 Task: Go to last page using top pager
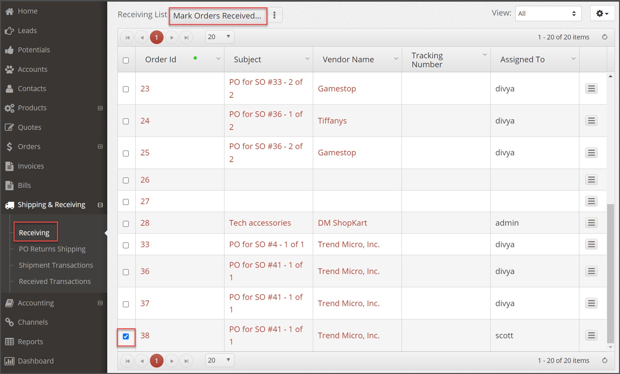[x=186, y=37]
